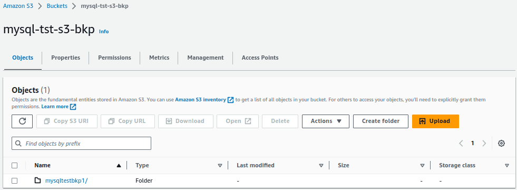Focus the Find objects by prefix field
Image resolution: width=517 pixels, height=190 pixels.
(x=82, y=144)
